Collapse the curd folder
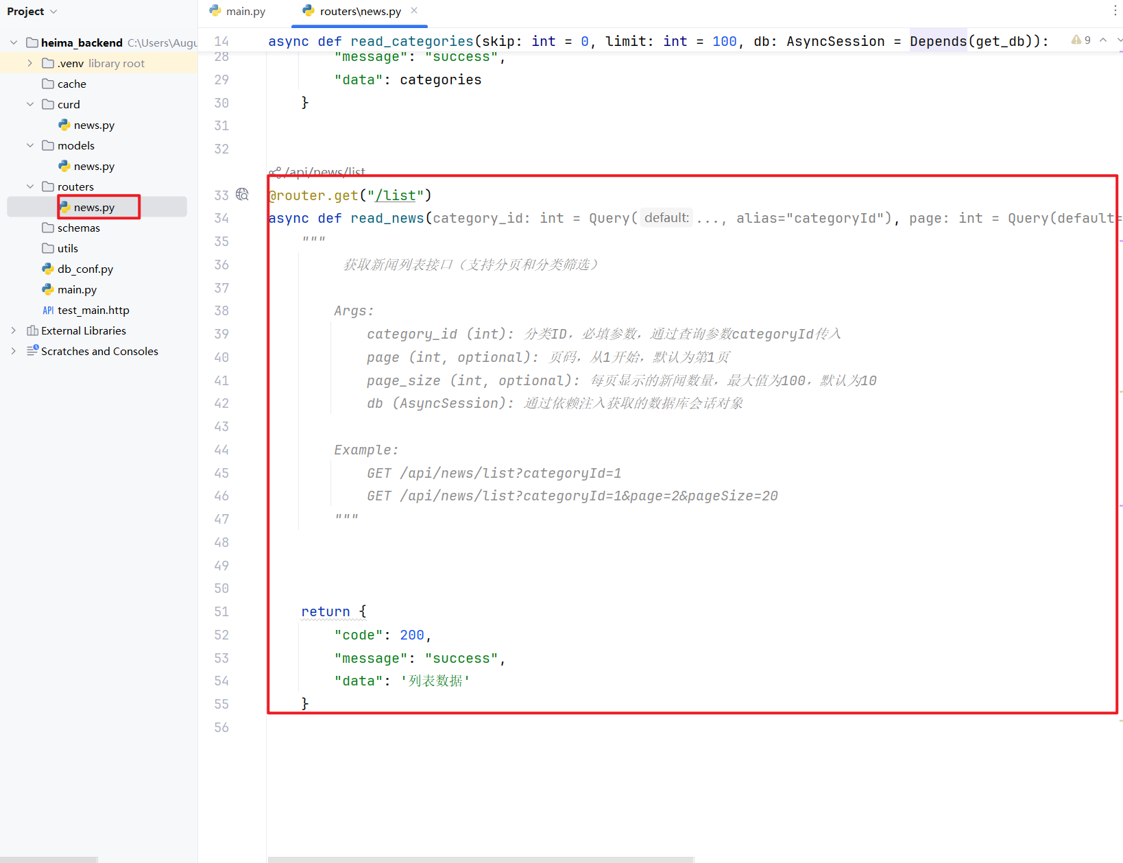The height and width of the screenshot is (863, 1123). click(x=30, y=104)
